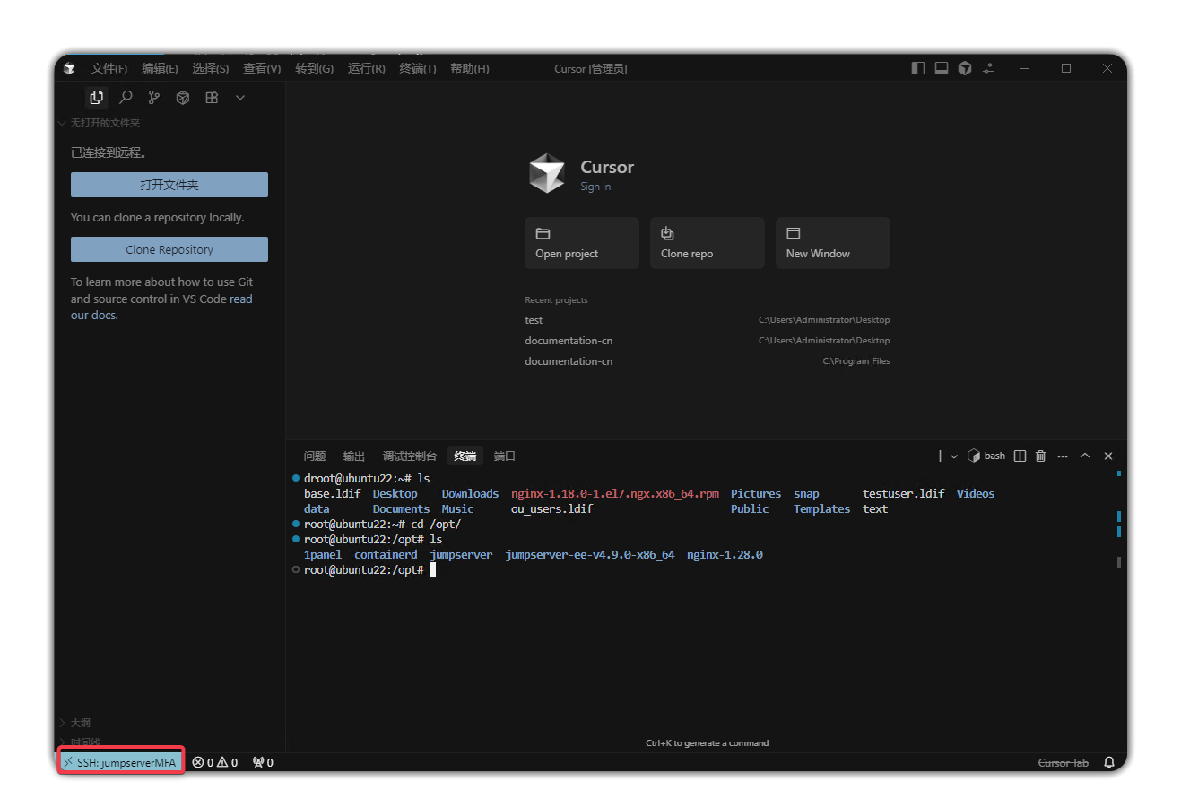Click the Clone Repository button
Screen dimensions: 1181x807
point(169,249)
